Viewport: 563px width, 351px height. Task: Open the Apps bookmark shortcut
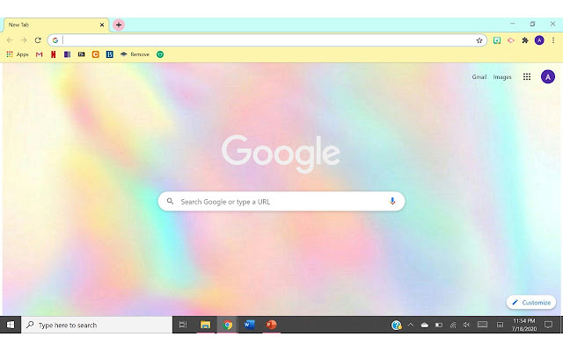[18, 54]
